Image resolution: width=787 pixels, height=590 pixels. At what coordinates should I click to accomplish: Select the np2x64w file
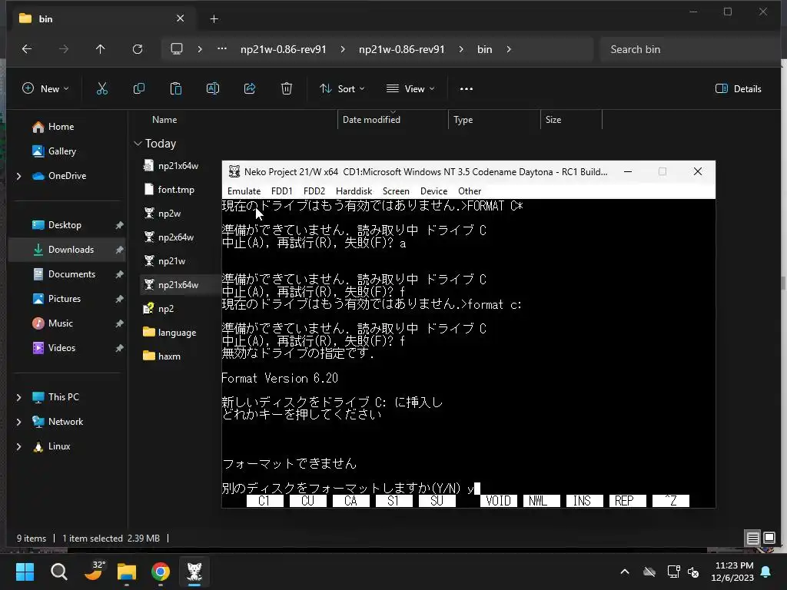click(x=168, y=237)
